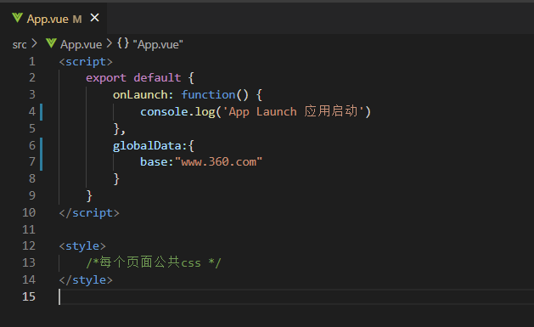Click the curly braces symbol icon in breadcrumb
Image resolution: width=534 pixels, height=327 pixels.
[123, 43]
